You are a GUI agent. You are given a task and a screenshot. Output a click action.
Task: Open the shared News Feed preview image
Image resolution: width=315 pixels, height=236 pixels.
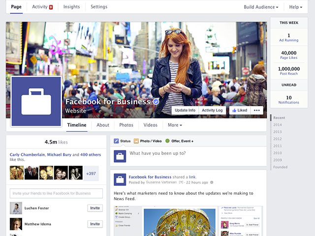188,221
